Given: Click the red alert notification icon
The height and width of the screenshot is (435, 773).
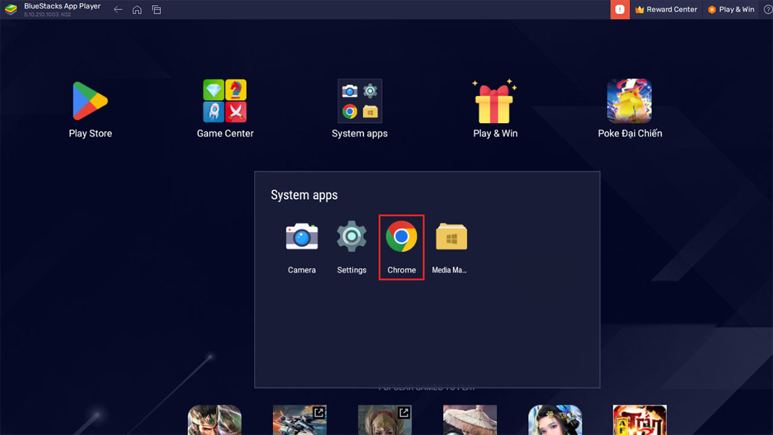Looking at the screenshot, I should click(620, 10).
